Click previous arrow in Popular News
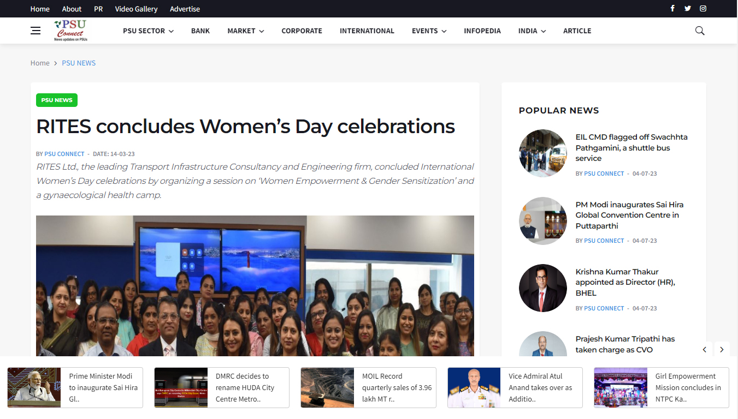 tap(705, 350)
